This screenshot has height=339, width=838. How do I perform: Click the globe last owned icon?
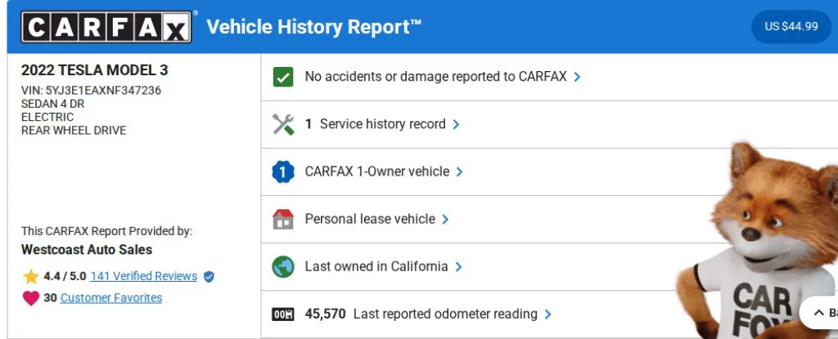point(282,266)
